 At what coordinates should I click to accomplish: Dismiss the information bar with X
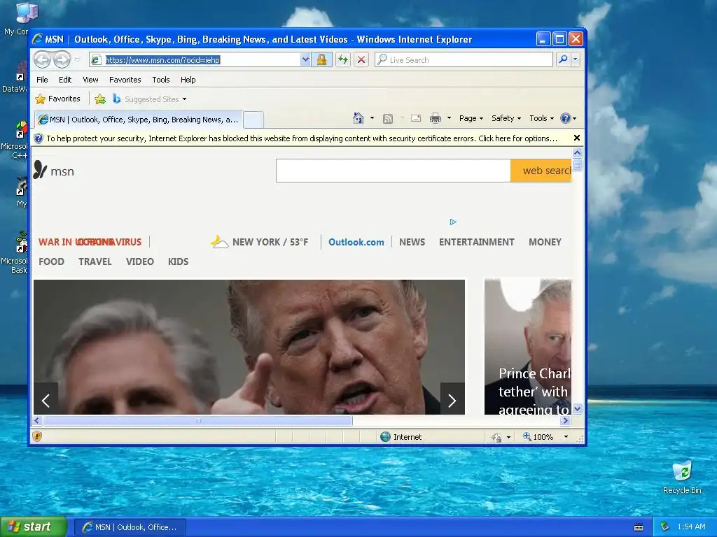coord(577,138)
